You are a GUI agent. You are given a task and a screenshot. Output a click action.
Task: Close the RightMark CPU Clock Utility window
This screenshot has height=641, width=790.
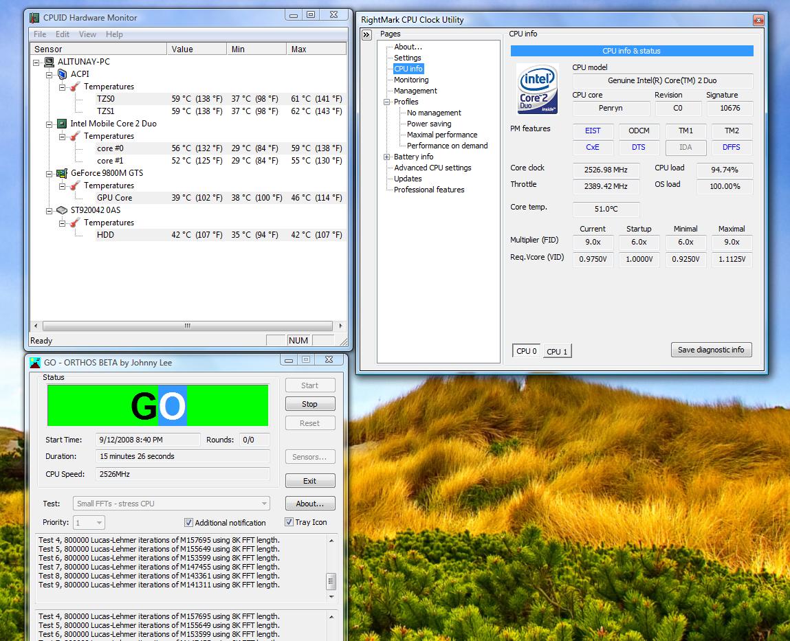click(x=758, y=20)
